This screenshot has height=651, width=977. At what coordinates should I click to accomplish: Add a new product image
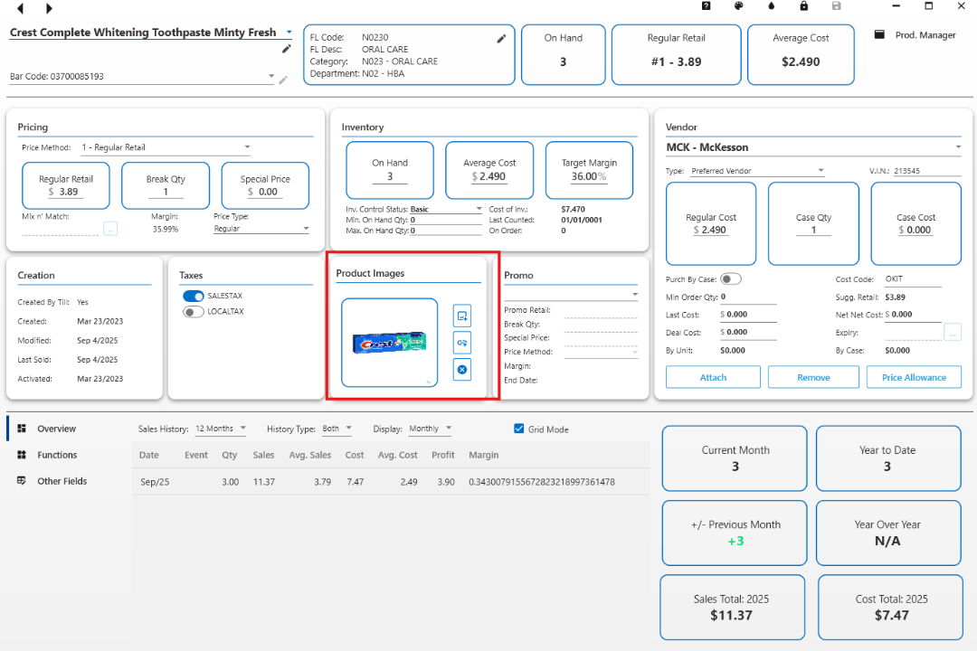click(461, 316)
